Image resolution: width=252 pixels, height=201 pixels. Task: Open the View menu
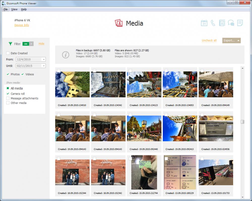click(x=14, y=9)
